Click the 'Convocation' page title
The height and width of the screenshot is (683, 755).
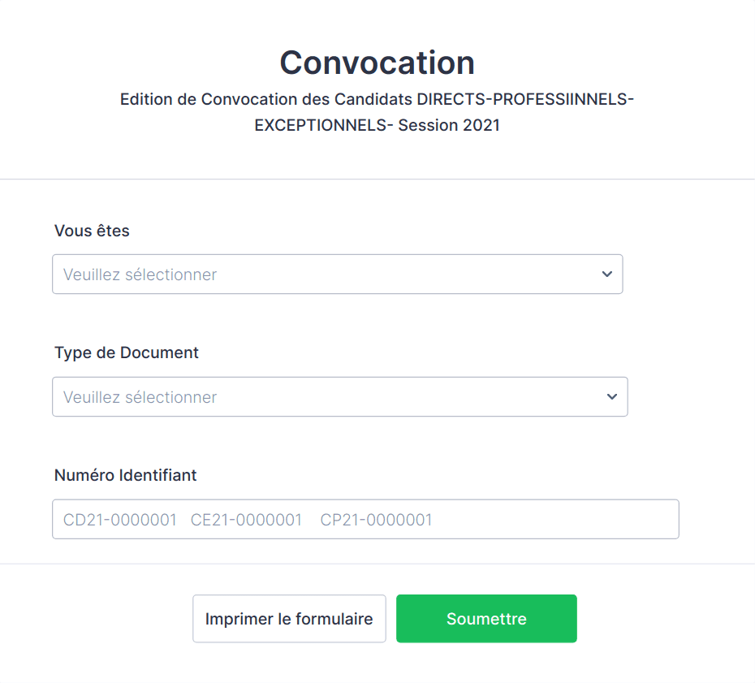tap(377, 63)
